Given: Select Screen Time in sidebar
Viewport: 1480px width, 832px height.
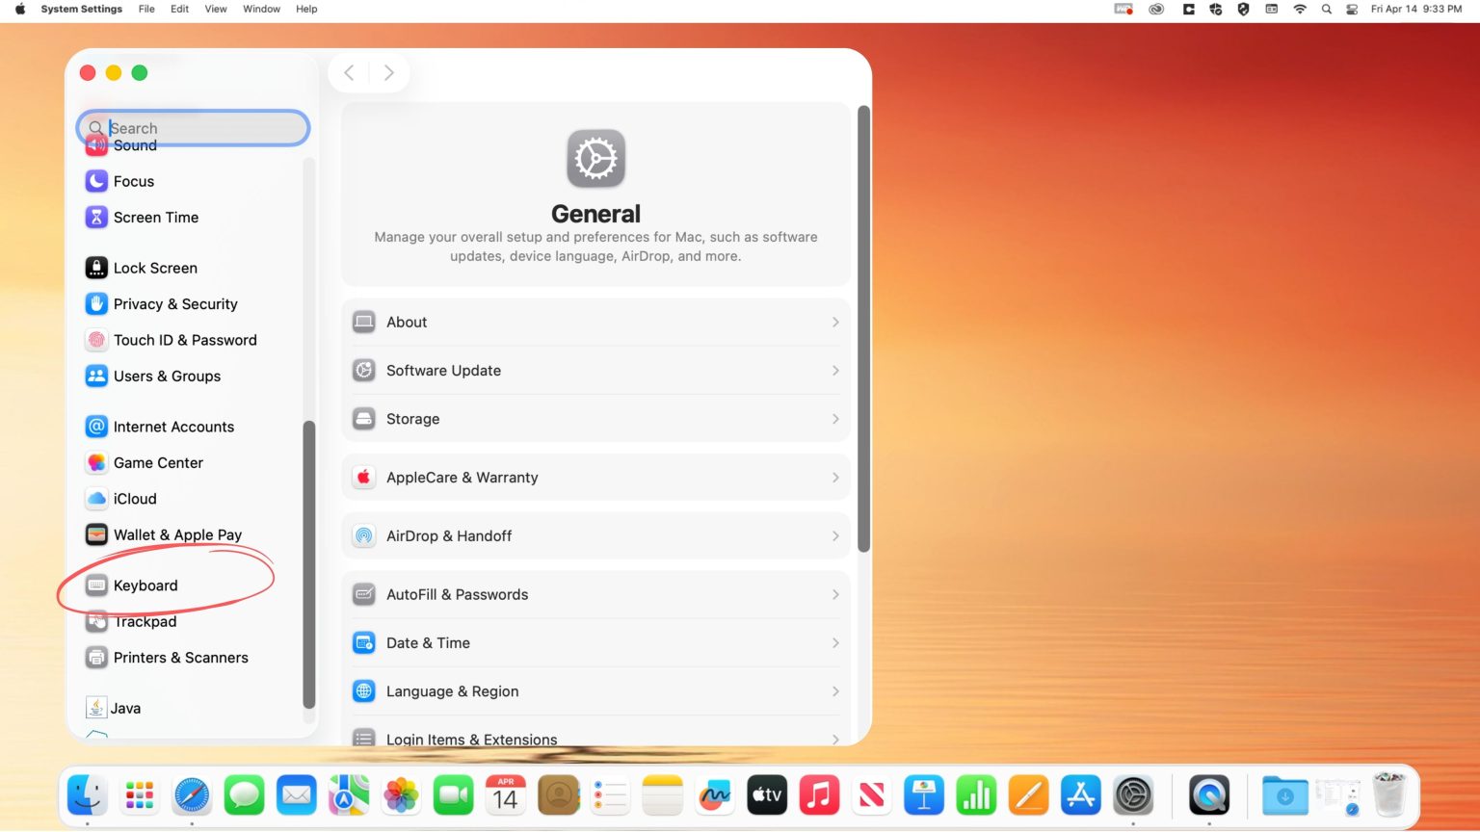Looking at the screenshot, I should 156,218.
